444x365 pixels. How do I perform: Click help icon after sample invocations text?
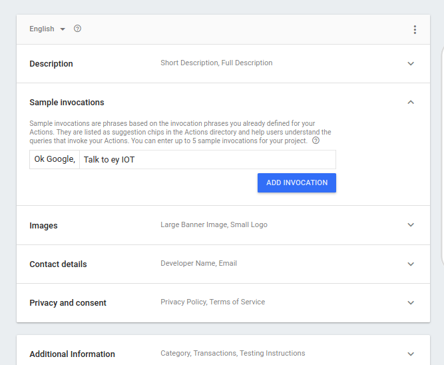316,141
